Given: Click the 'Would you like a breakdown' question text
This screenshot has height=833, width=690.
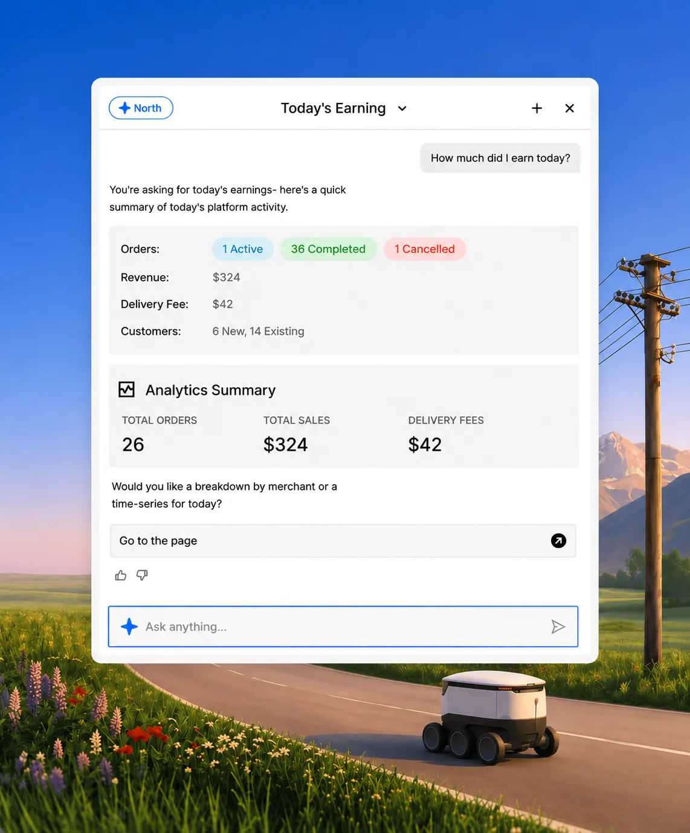Looking at the screenshot, I should pos(225,495).
